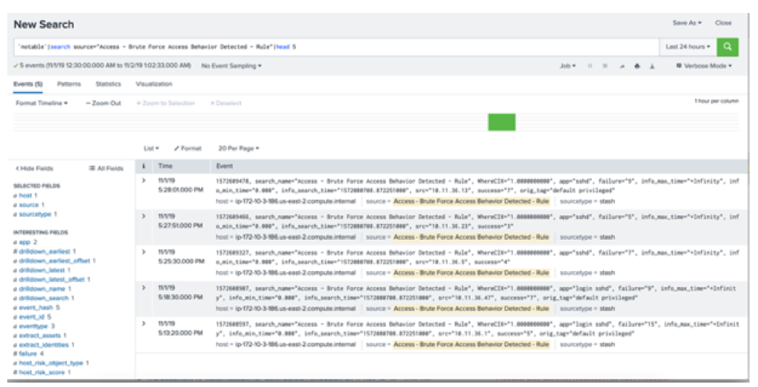This screenshot has width=758, height=387.
Task: Run the search with the green magnifier button
Action: 728,47
